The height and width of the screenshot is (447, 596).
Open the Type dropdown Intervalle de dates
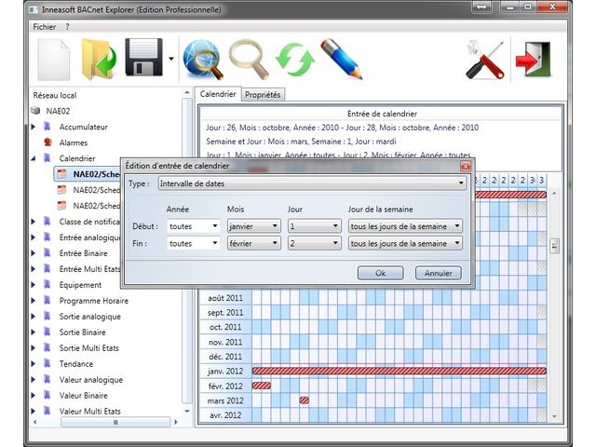[310, 183]
